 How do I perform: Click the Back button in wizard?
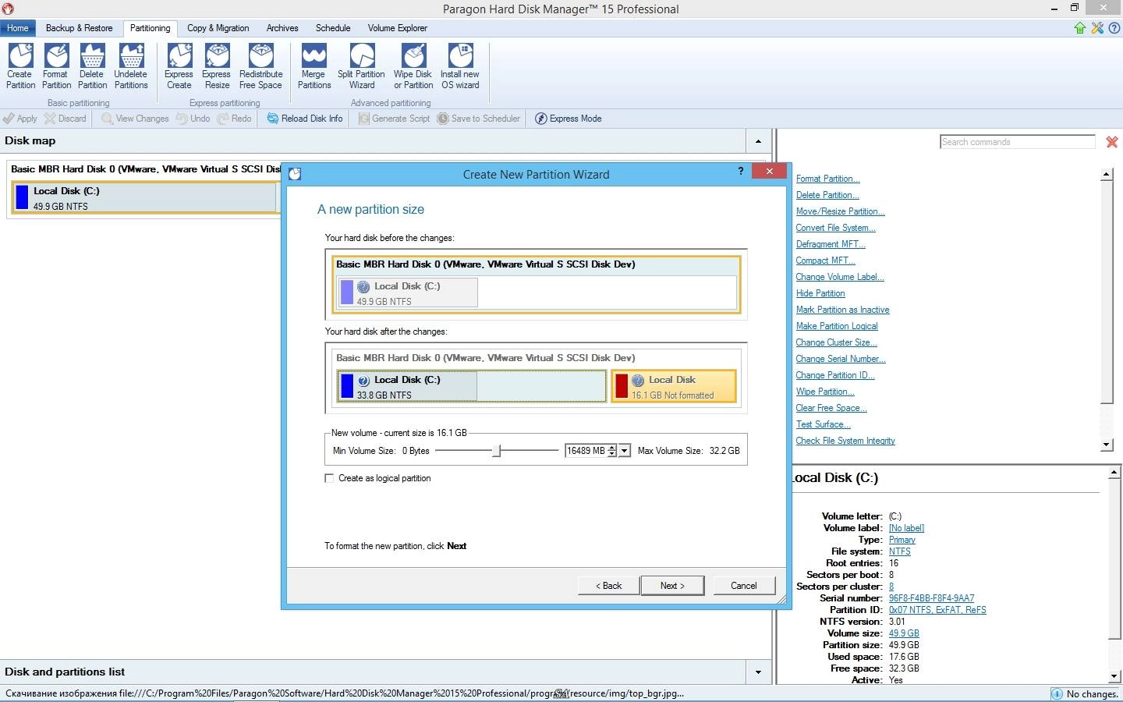(x=608, y=586)
